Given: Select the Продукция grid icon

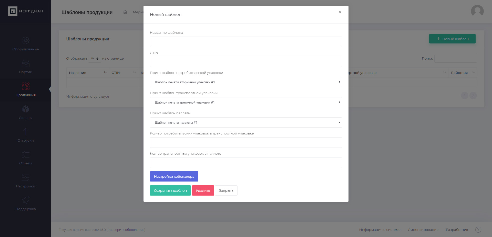Looking at the screenshot, I should [26, 86].
